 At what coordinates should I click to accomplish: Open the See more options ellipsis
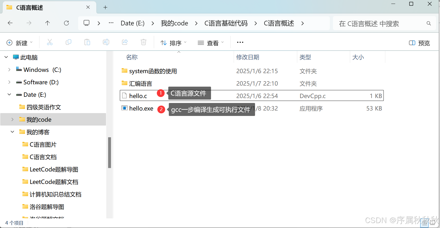click(x=240, y=42)
